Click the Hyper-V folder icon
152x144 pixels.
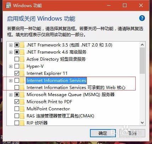(22, 66)
